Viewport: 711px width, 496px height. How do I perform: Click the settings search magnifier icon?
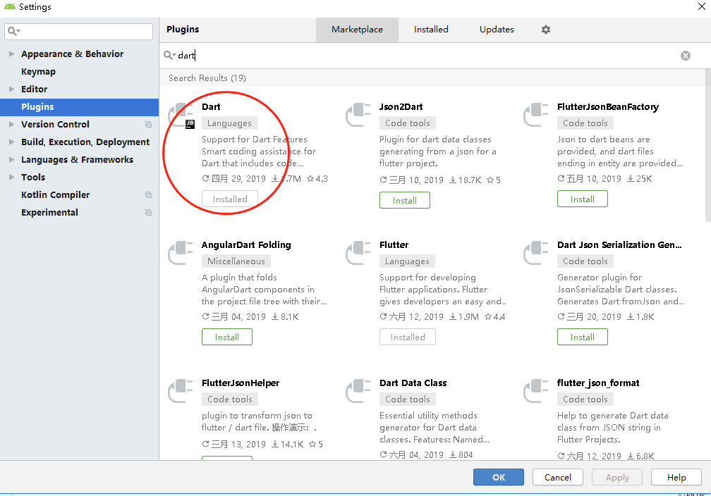[x=13, y=31]
